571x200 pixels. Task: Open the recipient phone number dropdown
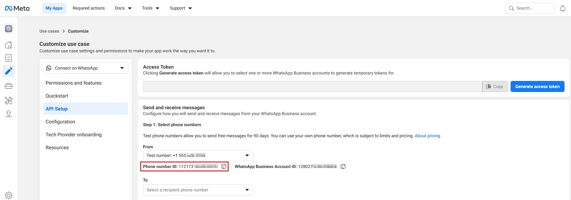[198, 190]
